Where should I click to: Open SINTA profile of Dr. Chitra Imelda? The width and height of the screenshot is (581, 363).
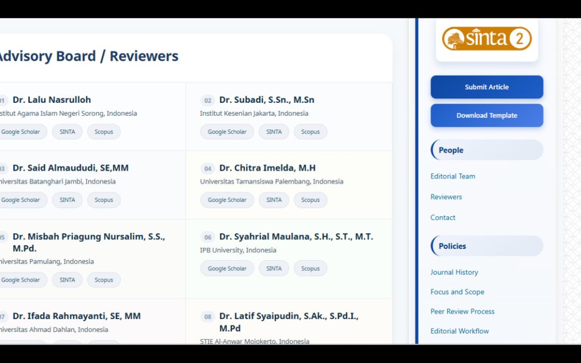point(274,200)
